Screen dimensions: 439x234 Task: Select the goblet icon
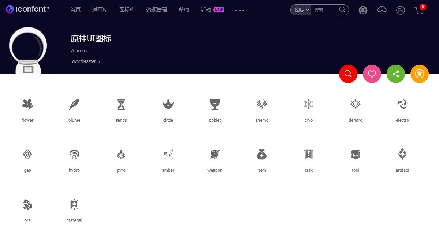pyautogui.click(x=215, y=104)
